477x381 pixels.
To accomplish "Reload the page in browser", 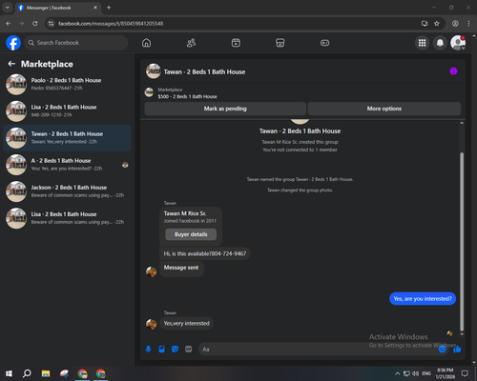I will pos(35,24).
